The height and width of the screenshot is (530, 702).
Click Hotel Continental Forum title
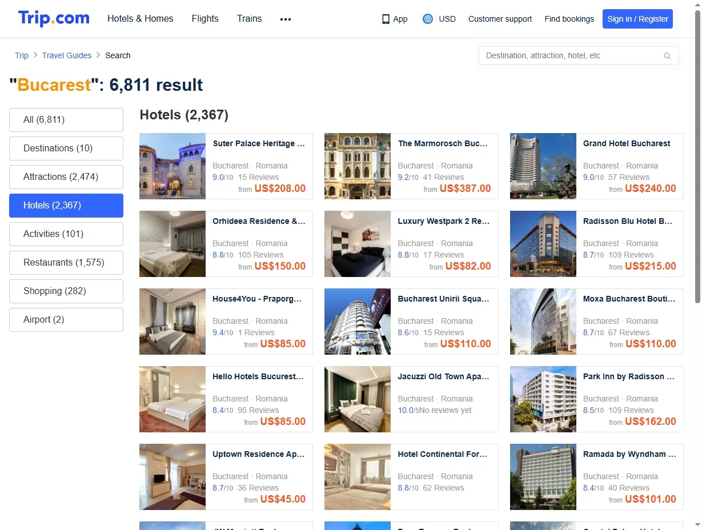pyautogui.click(x=443, y=455)
